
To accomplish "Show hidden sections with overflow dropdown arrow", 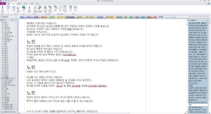I will [171, 17].
